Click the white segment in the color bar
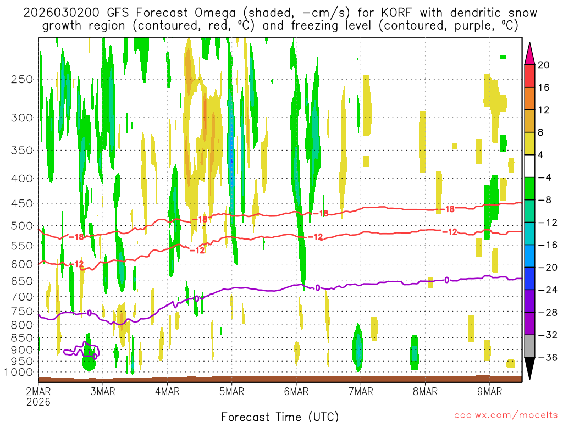The width and height of the screenshot is (563, 422). tap(530, 166)
